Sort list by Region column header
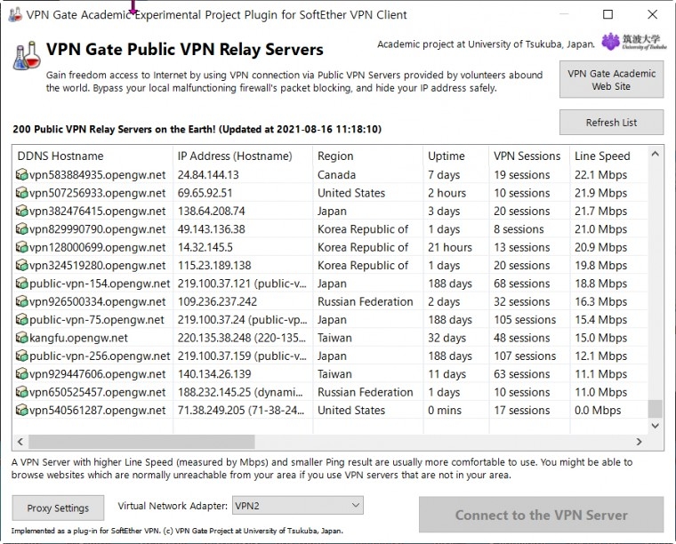Image resolution: width=676 pixels, height=544 pixels. point(367,156)
